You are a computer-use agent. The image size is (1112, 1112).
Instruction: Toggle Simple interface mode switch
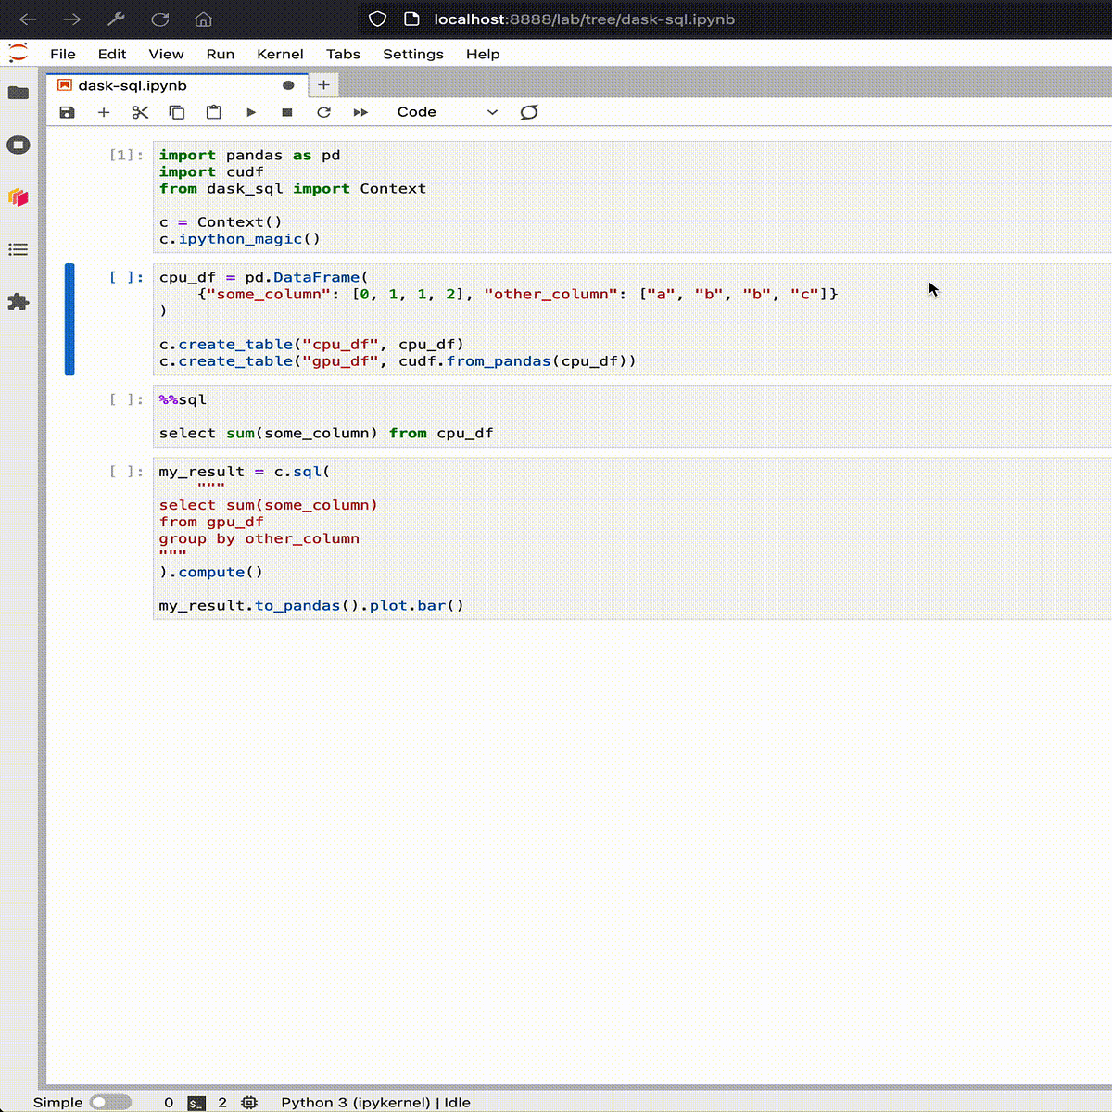coord(111,1102)
